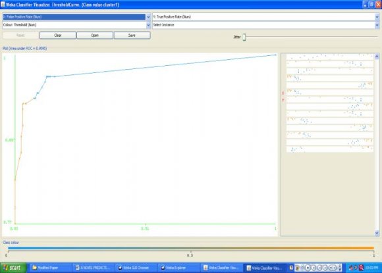
Task: Open the first Weka Classifier Visualize taskbar item
Action: pos(221,268)
